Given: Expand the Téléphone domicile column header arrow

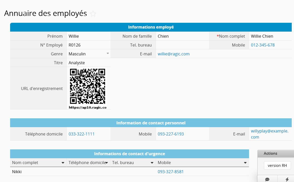Looking at the screenshot, I should tap(107, 163).
